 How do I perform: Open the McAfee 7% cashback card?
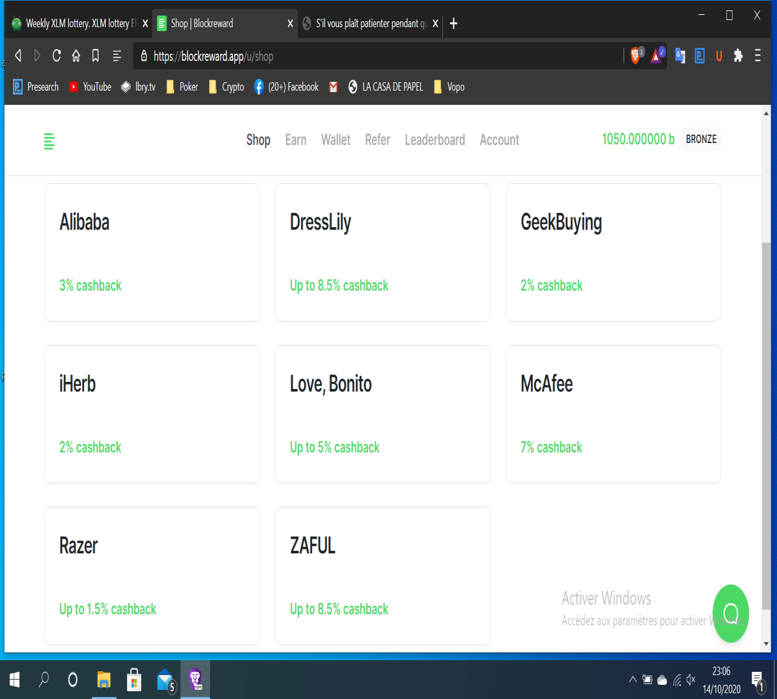[x=613, y=414]
